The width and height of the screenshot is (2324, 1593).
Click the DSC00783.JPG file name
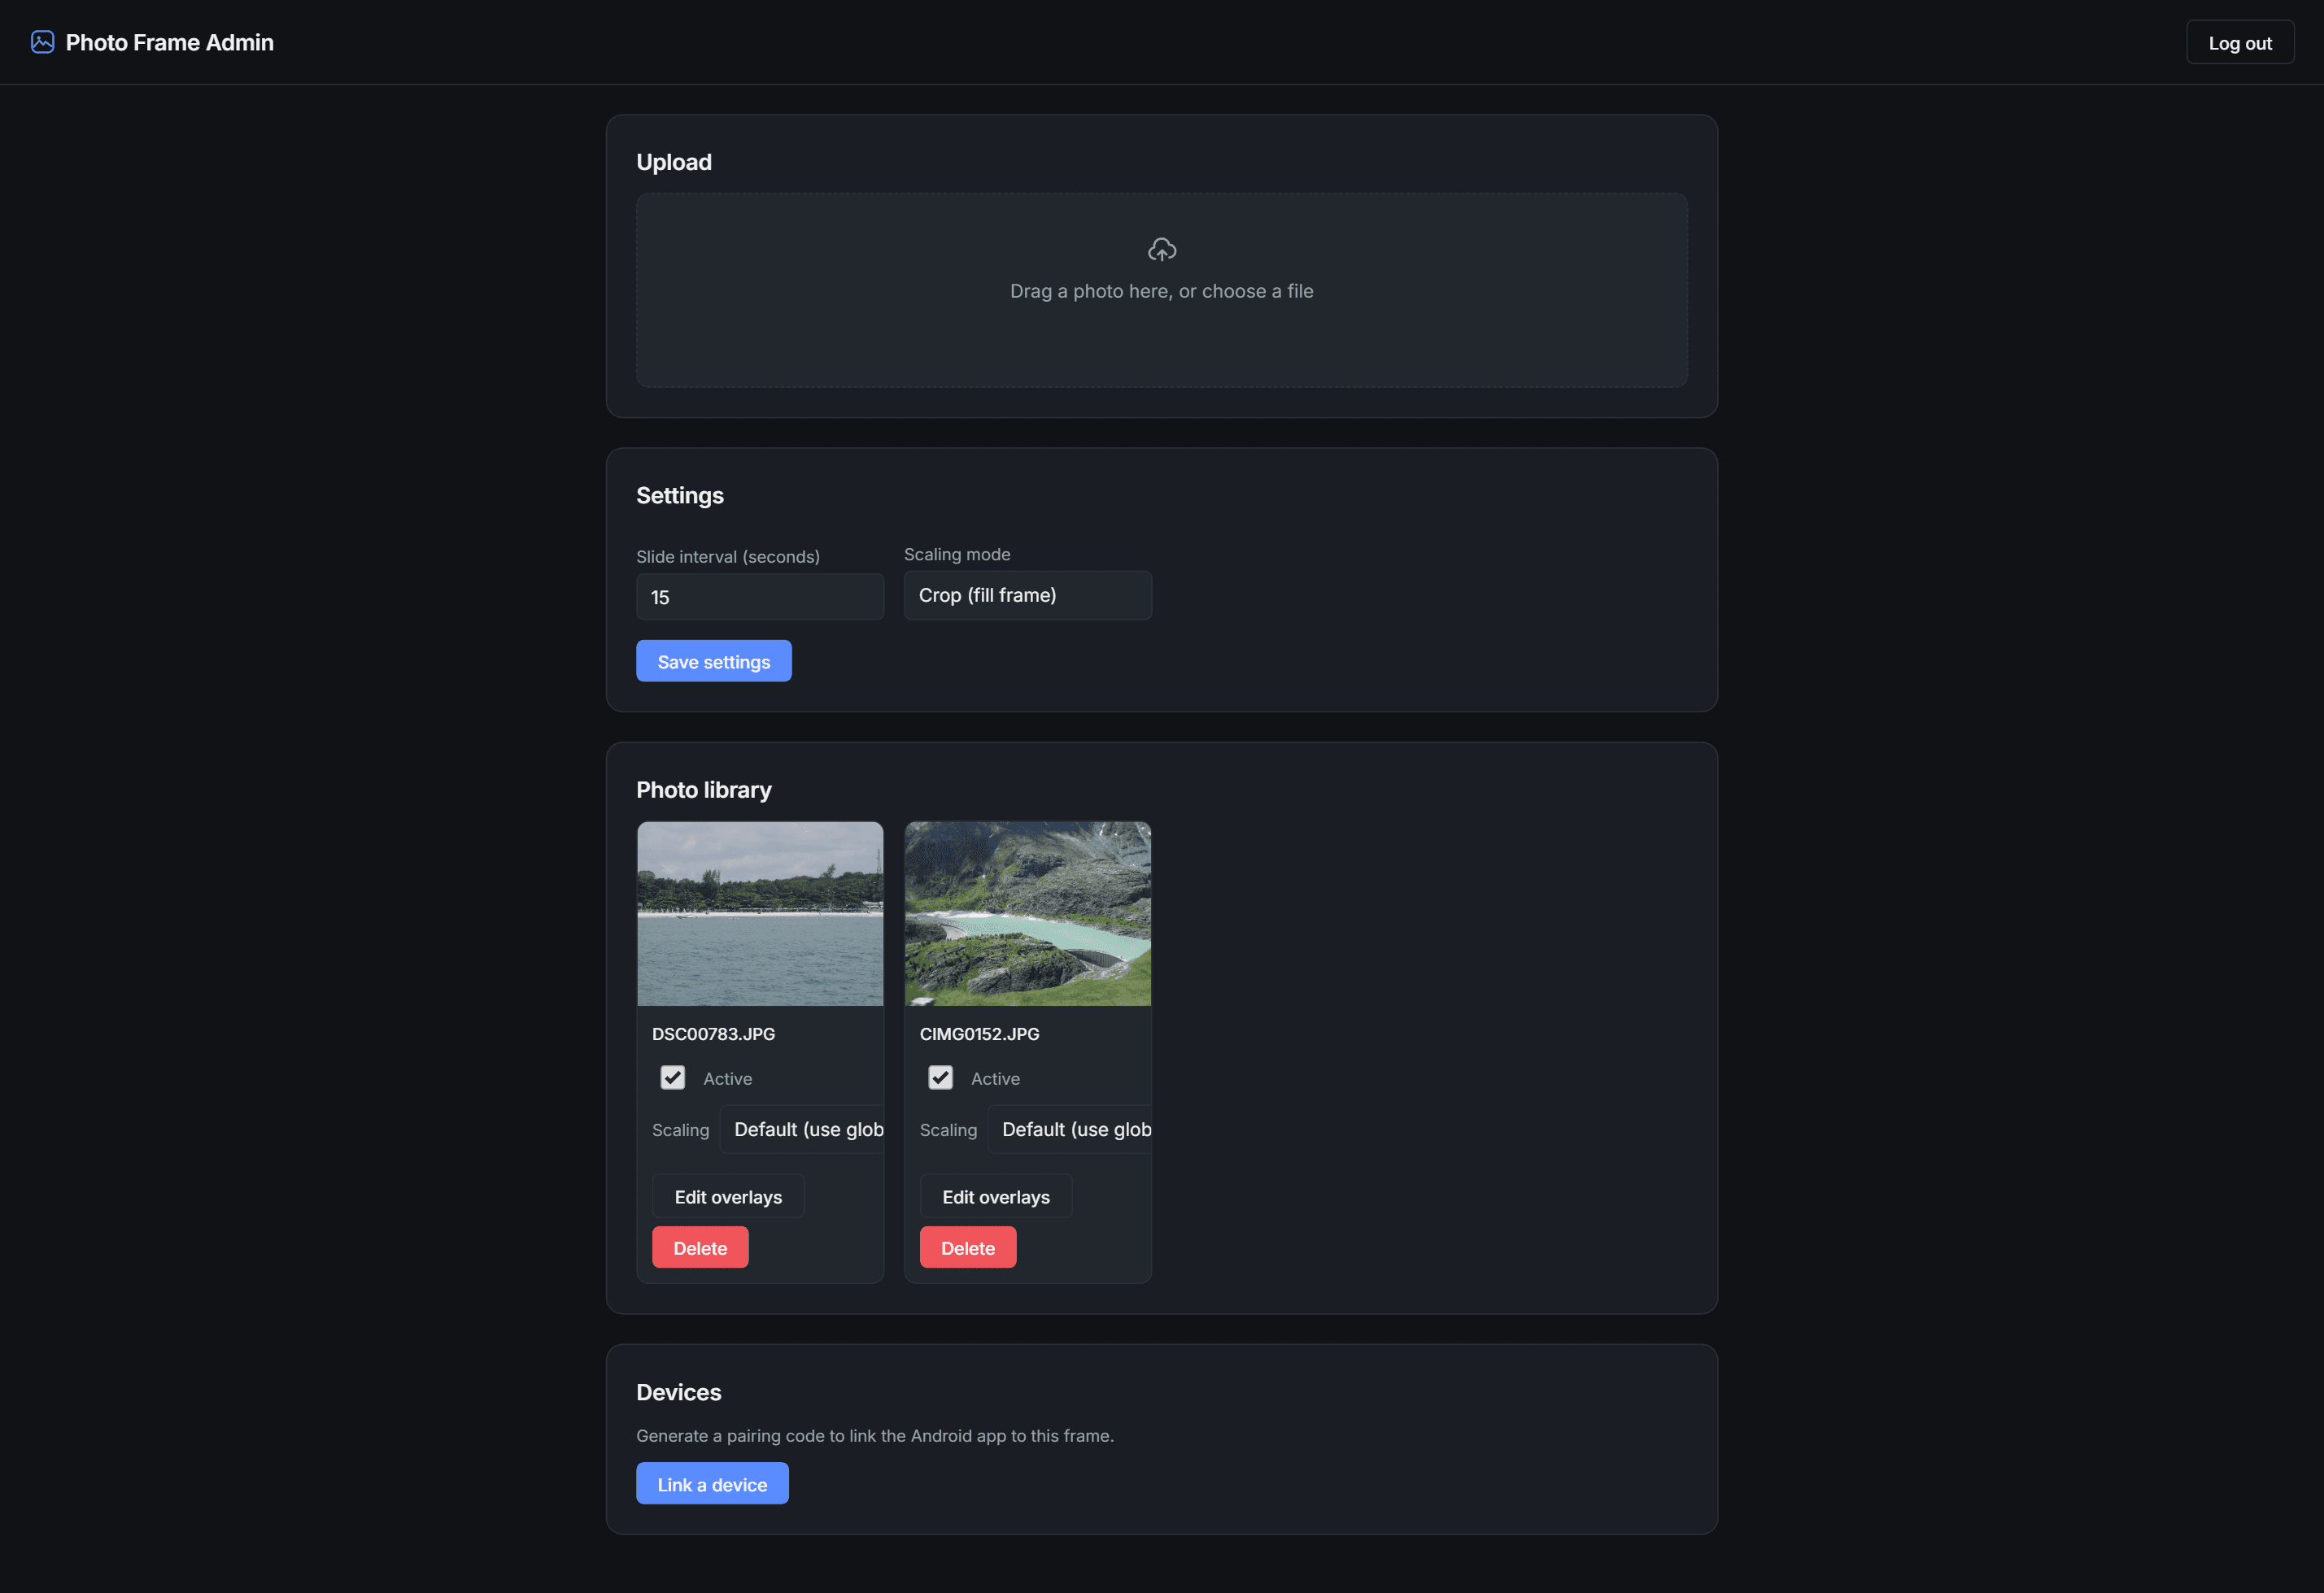(713, 1034)
